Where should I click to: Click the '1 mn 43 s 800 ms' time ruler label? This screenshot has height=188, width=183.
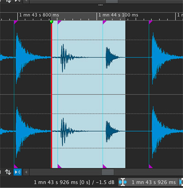pos(39,15)
